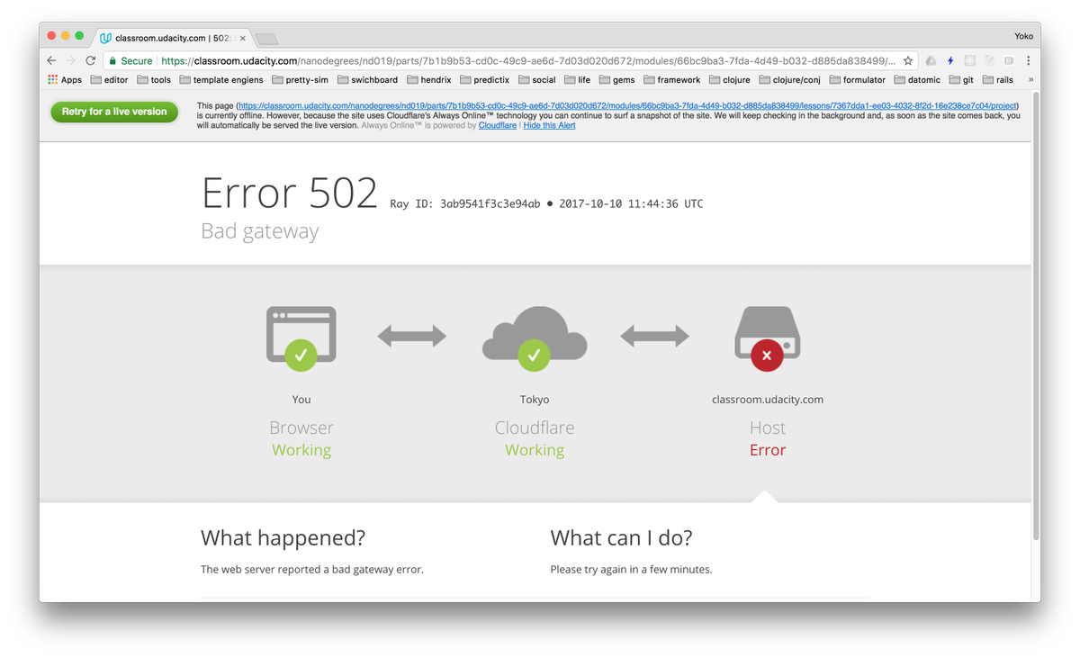This screenshot has width=1080, height=658.
Task: Click the Udacity favicon on the tab
Action: pyautogui.click(x=105, y=39)
